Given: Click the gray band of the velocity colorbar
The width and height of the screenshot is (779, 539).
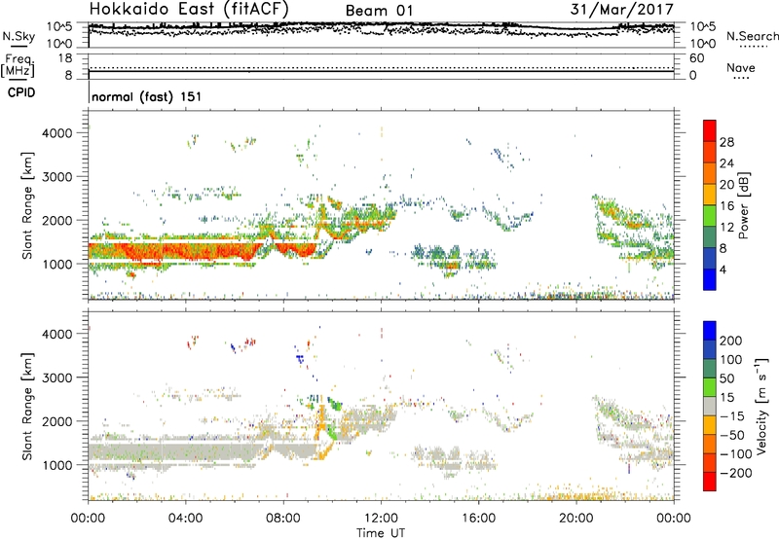Looking at the screenshot, I should coord(710,406).
